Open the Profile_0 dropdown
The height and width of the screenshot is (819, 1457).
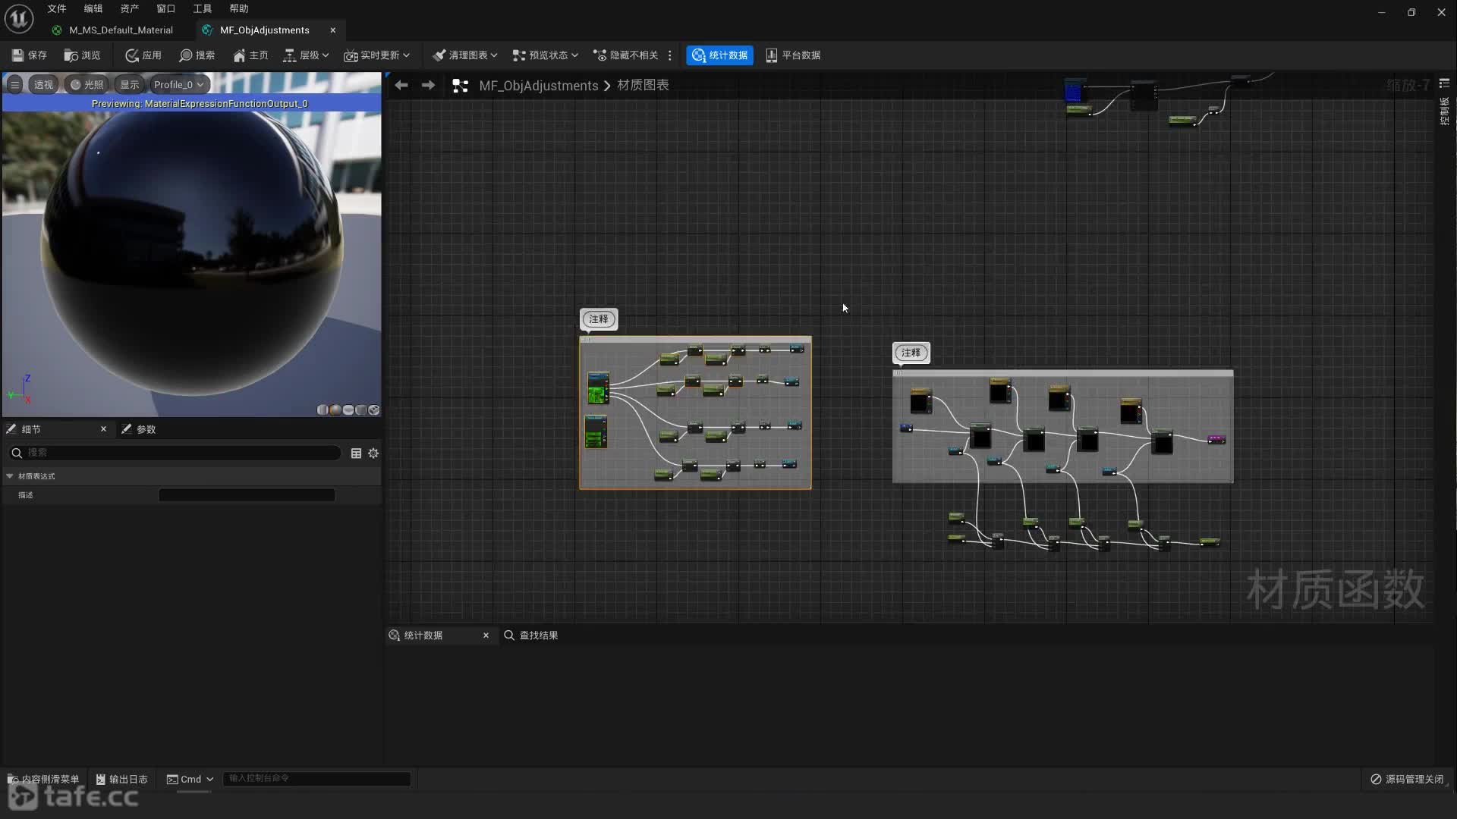click(x=178, y=85)
